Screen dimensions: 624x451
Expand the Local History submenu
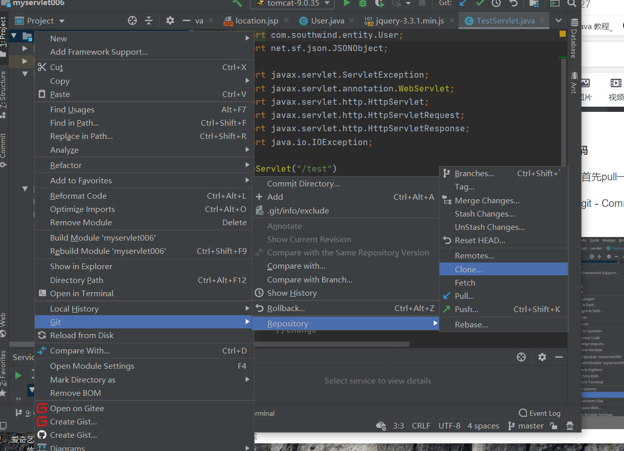[144, 308]
